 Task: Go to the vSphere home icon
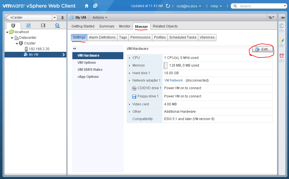point(87,6)
